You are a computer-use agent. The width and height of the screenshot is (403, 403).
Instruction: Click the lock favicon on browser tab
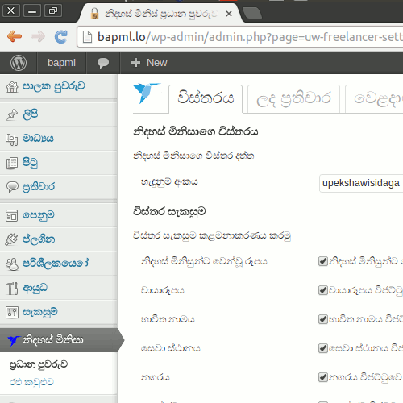(94, 14)
